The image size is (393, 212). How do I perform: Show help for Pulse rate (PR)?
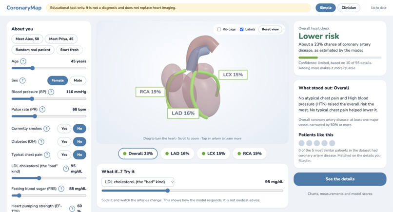(x=42, y=110)
